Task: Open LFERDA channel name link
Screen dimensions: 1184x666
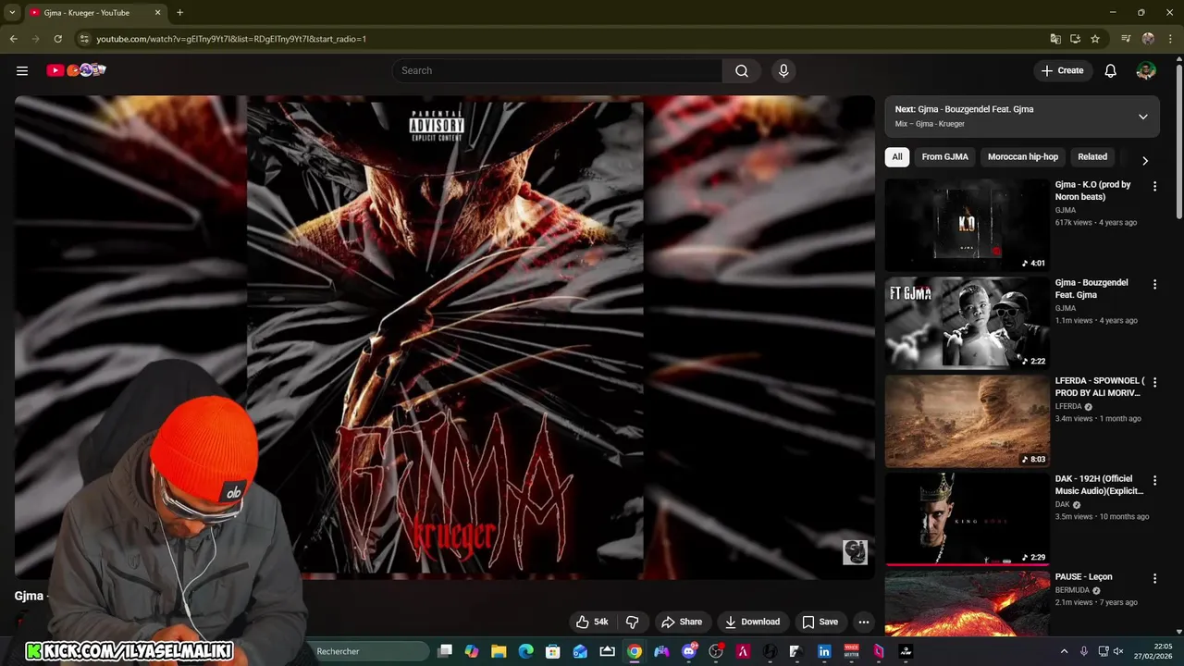Action: 1068,406
